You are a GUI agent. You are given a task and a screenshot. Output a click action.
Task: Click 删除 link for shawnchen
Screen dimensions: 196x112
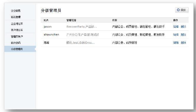point(183,35)
